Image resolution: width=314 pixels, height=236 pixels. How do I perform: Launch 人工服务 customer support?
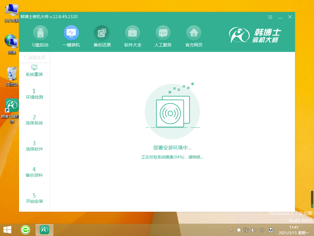coord(163,36)
